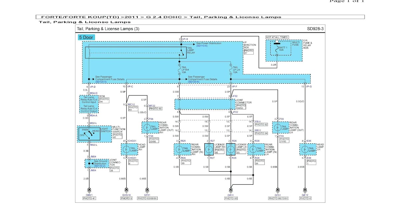Click the PHOTO 41 box under GM21
This screenshot has height=210, width=400.
coord(89,198)
